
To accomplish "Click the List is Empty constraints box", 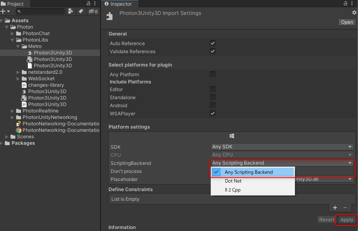I will (x=232, y=199).
